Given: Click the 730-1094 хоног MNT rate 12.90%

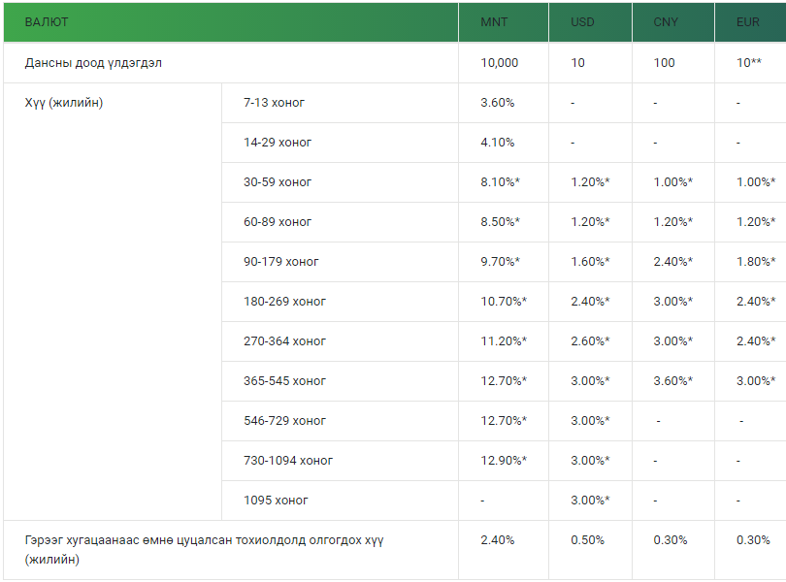Looking at the screenshot, I should (x=504, y=460).
